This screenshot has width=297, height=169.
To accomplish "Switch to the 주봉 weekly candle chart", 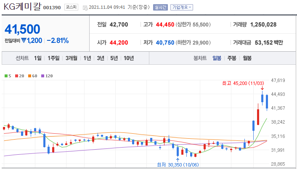I will tap(232, 58).
